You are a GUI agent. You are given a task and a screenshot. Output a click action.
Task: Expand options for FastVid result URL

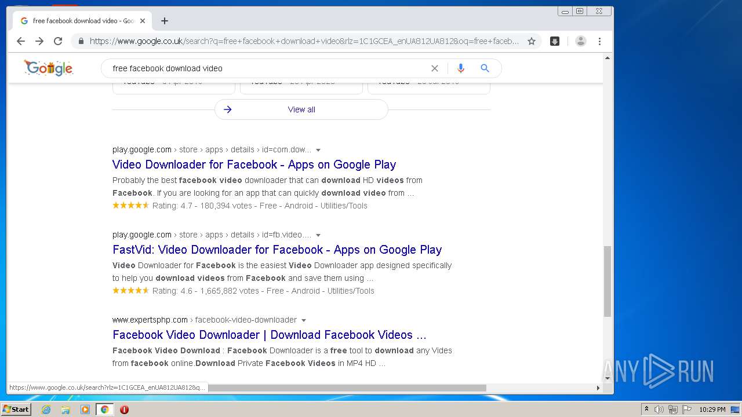[318, 235]
